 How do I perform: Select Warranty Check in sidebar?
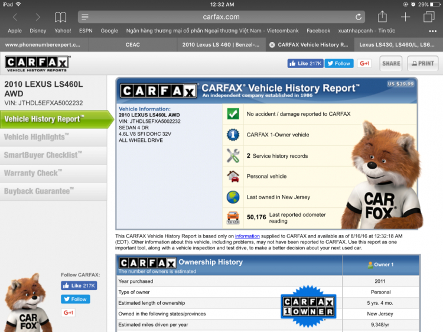click(x=53, y=173)
